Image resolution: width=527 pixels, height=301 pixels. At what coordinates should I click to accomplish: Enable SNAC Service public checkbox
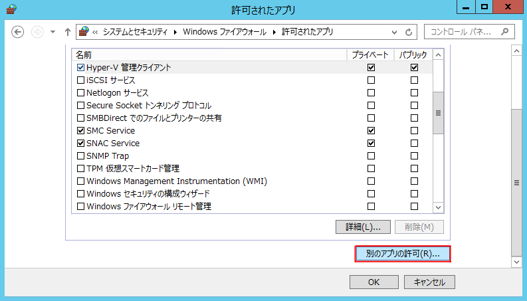[x=414, y=143]
